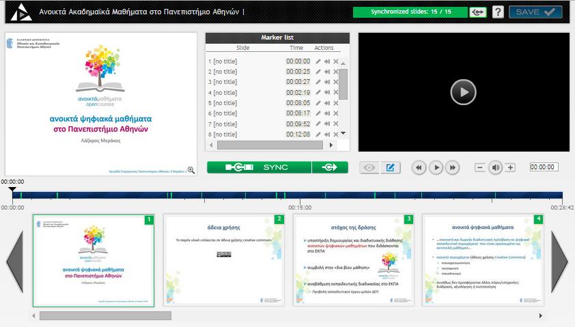Delete marker 5 with the X icon
This screenshot has height=327, width=575.
pyautogui.click(x=335, y=103)
